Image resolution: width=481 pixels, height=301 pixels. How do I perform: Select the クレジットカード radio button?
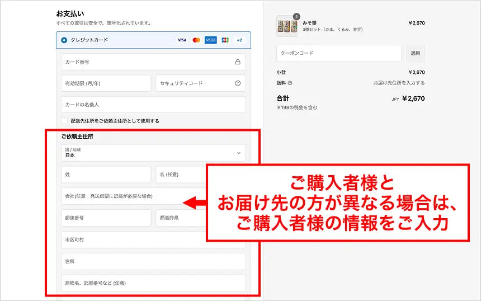pyautogui.click(x=64, y=40)
